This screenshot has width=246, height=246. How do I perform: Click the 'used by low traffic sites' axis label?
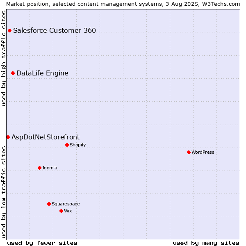[4, 192]
